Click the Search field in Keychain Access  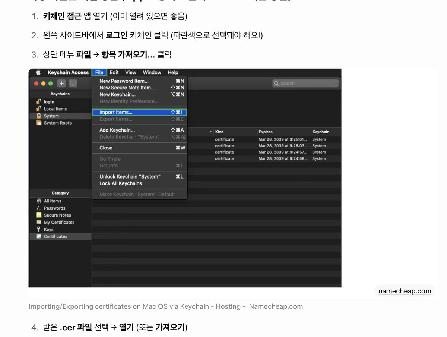pos(305,84)
